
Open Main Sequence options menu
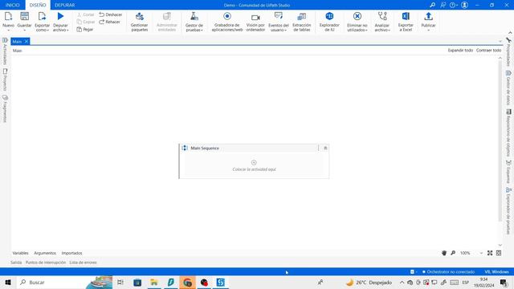coord(318,148)
